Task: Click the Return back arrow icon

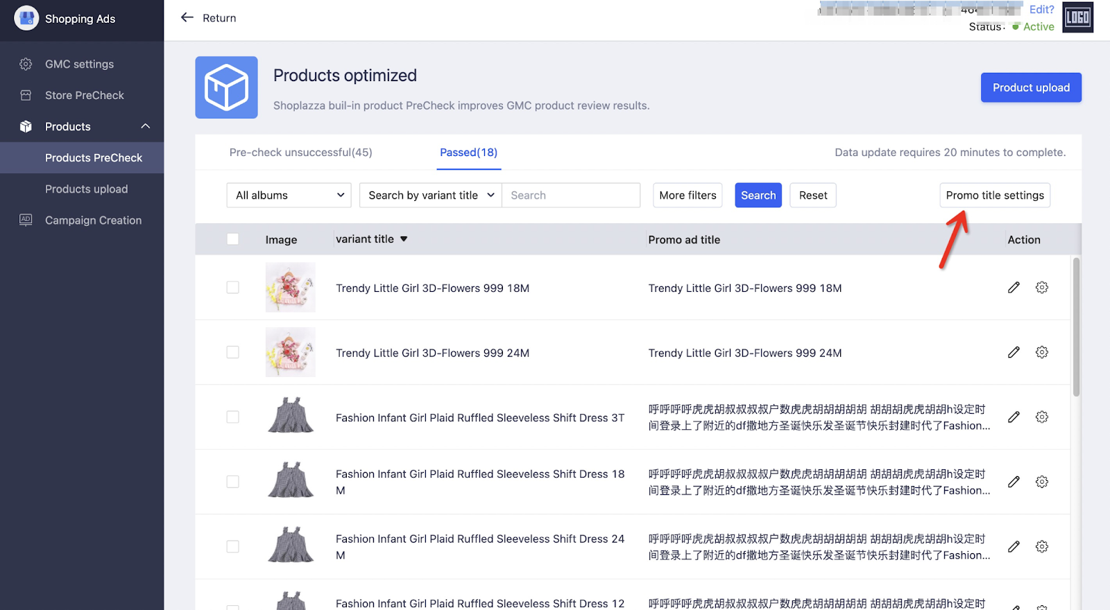Action: [187, 17]
